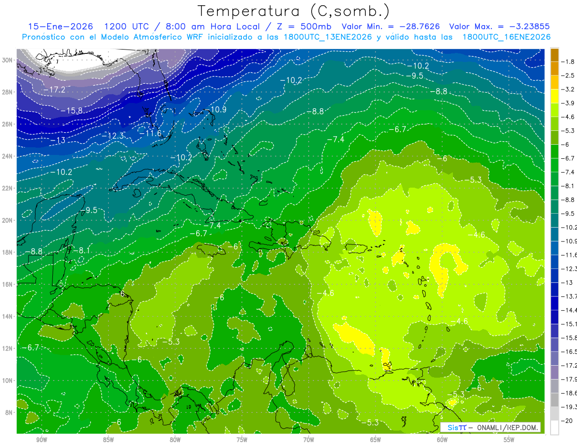Click the colorbar swatch between -2.5 and -1.8
This screenshot has height=446, width=577.
pyautogui.click(x=554, y=69)
